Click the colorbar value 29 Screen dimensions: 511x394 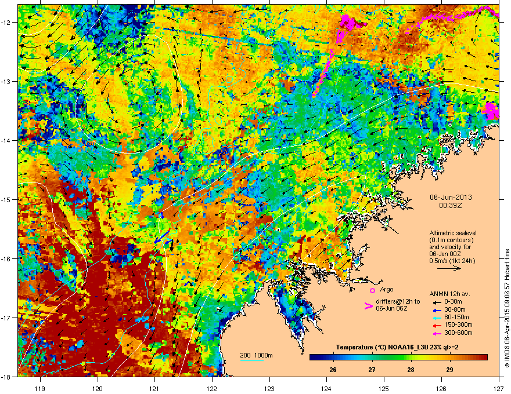click(449, 370)
